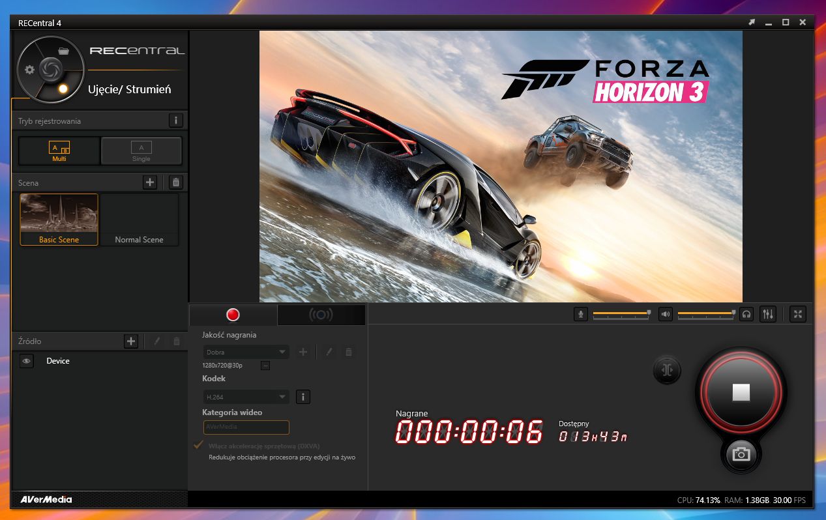Toggle headphone monitoring icon
The image size is (826, 520).
[x=747, y=314]
